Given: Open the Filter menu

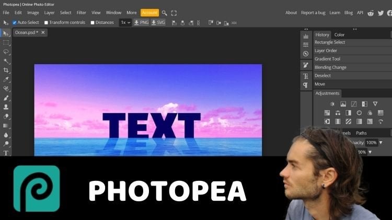Looking at the screenshot, I should pos(82,13).
